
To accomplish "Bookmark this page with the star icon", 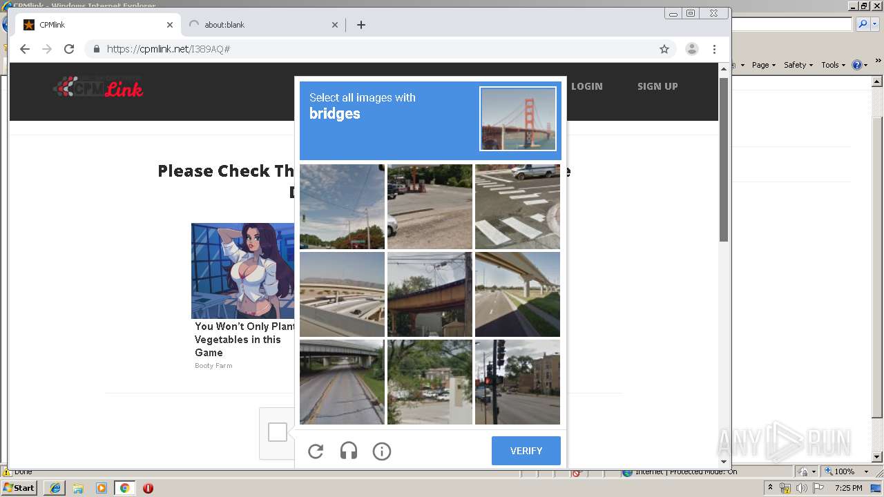I will [x=664, y=49].
